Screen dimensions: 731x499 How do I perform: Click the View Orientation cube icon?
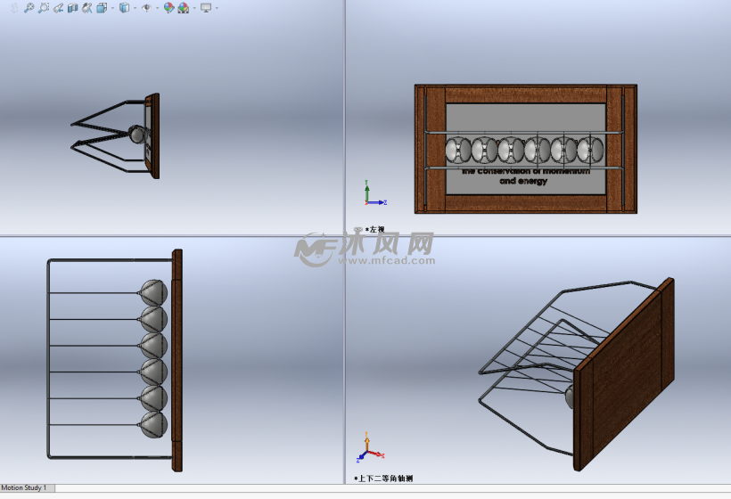point(102,8)
